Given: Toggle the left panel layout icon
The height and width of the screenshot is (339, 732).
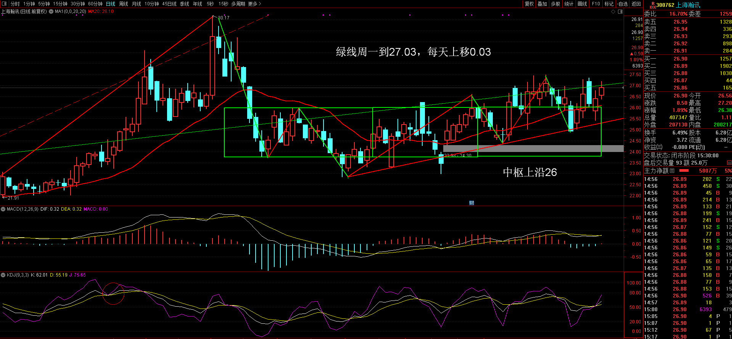Looking at the screenshot, I should [x=4, y=4].
